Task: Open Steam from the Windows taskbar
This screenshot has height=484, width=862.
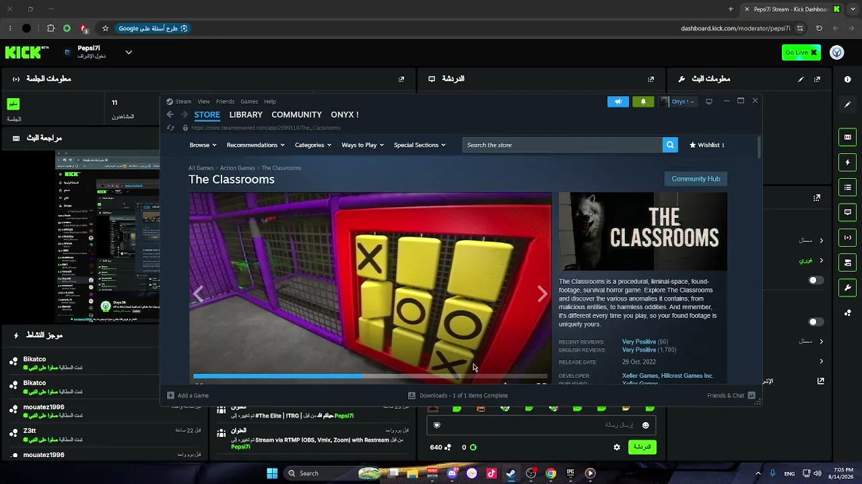Action: pyautogui.click(x=511, y=473)
